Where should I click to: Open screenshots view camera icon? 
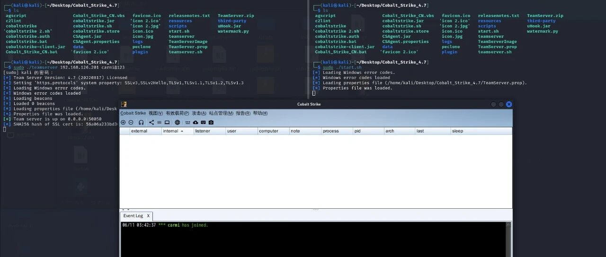click(x=211, y=122)
